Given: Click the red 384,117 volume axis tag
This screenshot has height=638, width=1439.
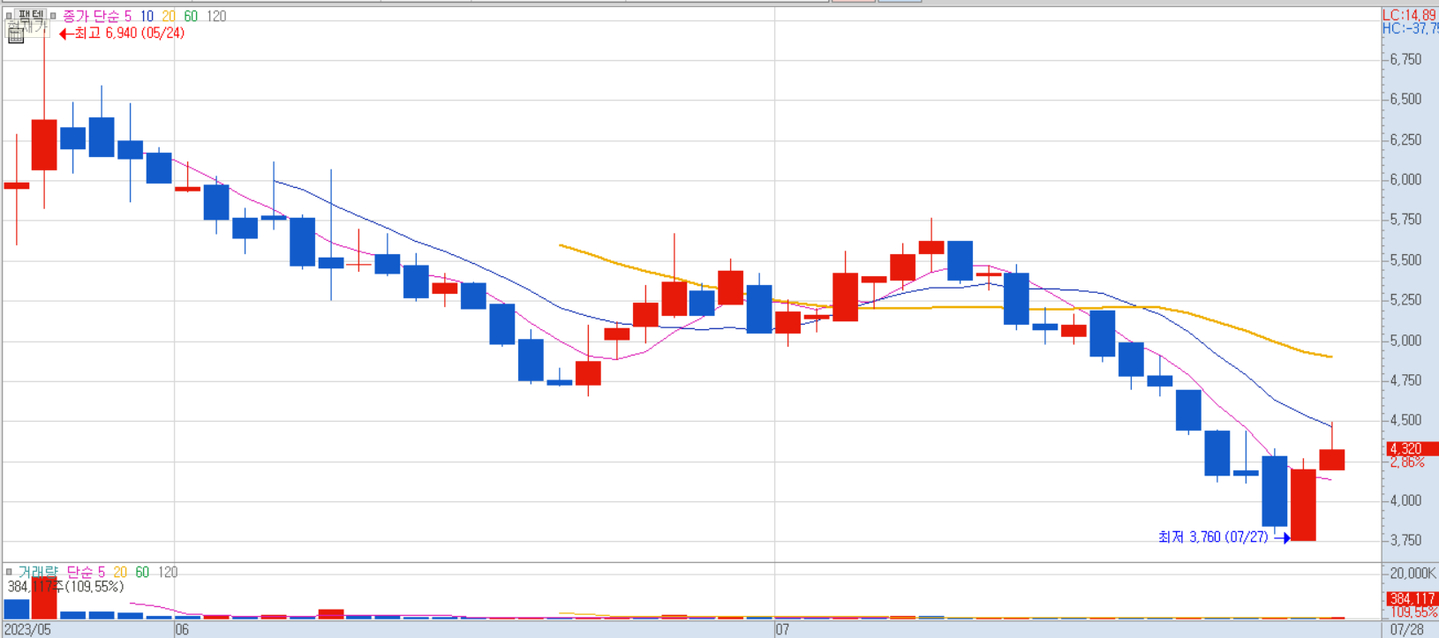Looking at the screenshot, I should click(x=1412, y=598).
